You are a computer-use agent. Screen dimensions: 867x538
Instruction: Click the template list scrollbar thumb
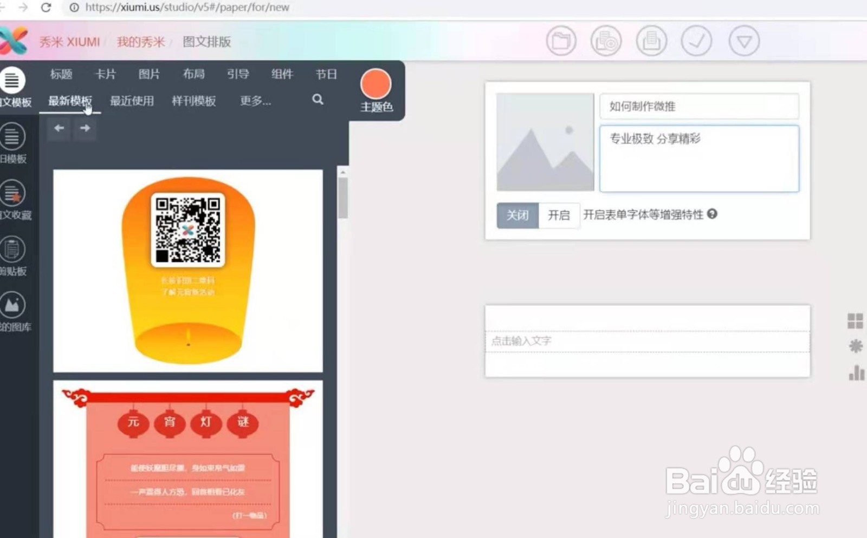point(342,198)
